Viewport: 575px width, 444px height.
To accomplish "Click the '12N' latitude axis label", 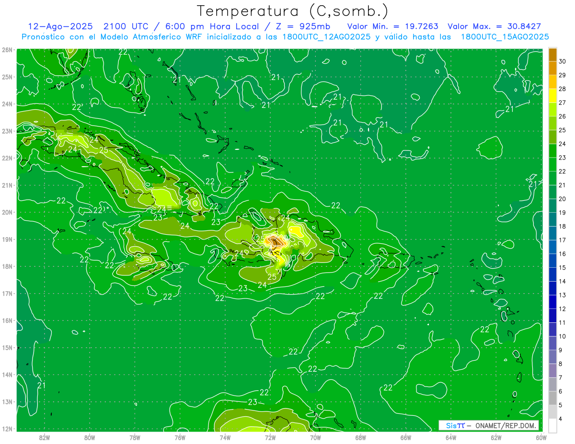I will (x=7, y=429).
